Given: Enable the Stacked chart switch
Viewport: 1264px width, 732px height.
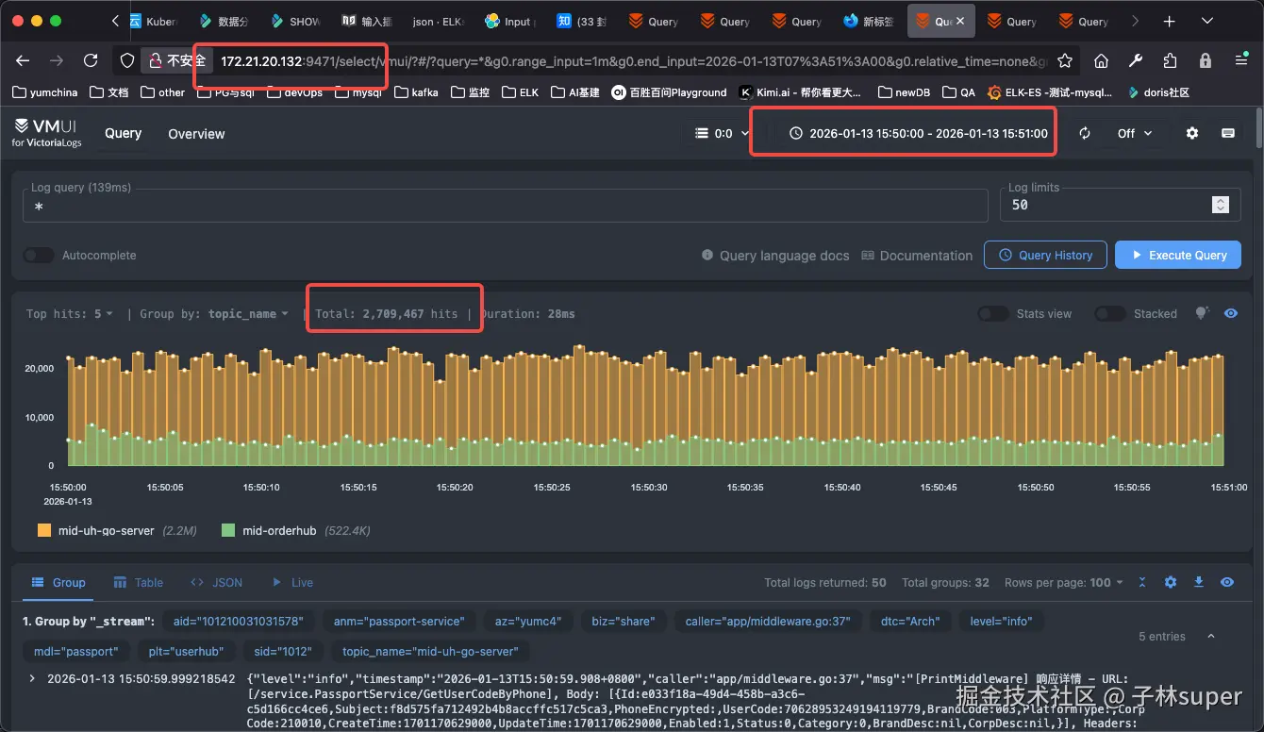Looking at the screenshot, I should 1110,313.
